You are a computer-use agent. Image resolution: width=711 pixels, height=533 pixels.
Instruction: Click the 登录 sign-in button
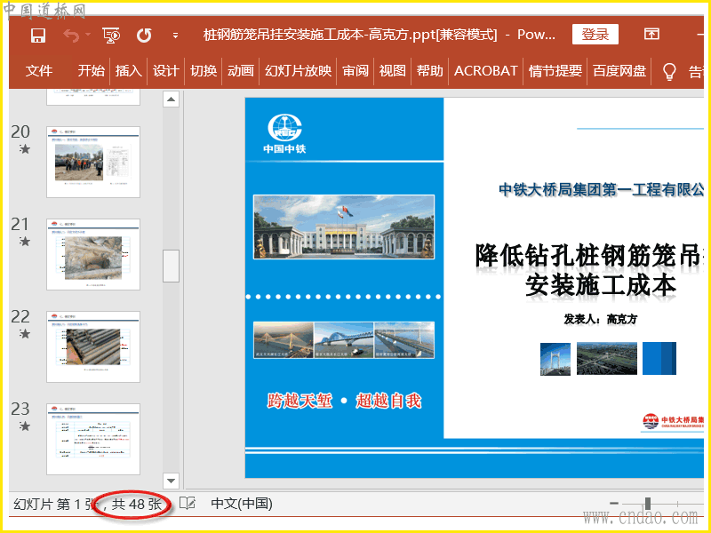click(595, 35)
